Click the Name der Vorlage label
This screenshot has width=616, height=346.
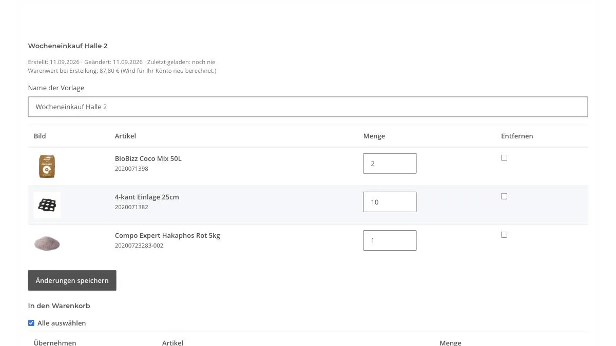tap(56, 88)
